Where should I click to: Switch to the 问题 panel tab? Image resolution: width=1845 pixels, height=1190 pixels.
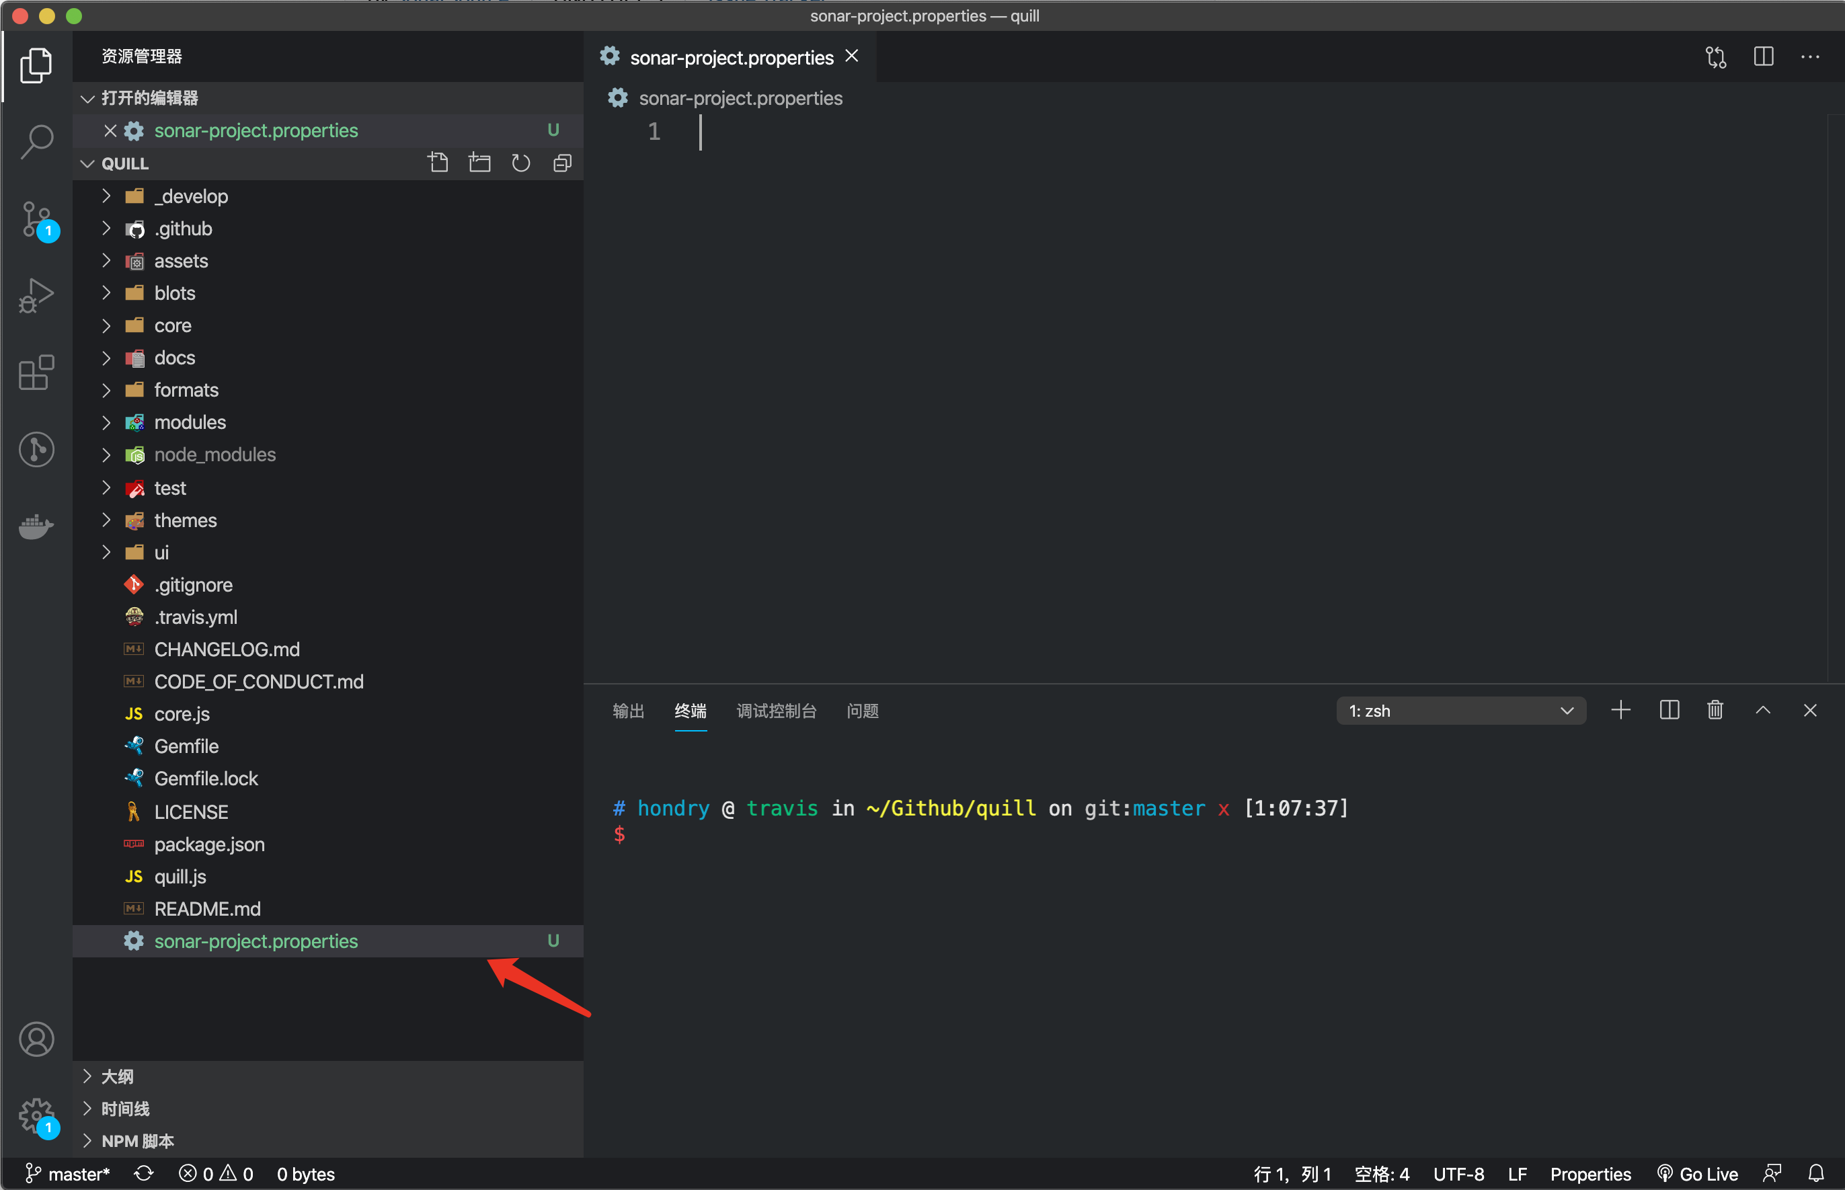pos(862,711)
